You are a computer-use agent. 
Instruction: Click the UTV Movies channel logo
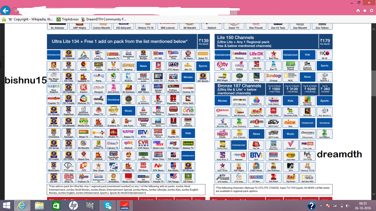(x=239, y=101)
